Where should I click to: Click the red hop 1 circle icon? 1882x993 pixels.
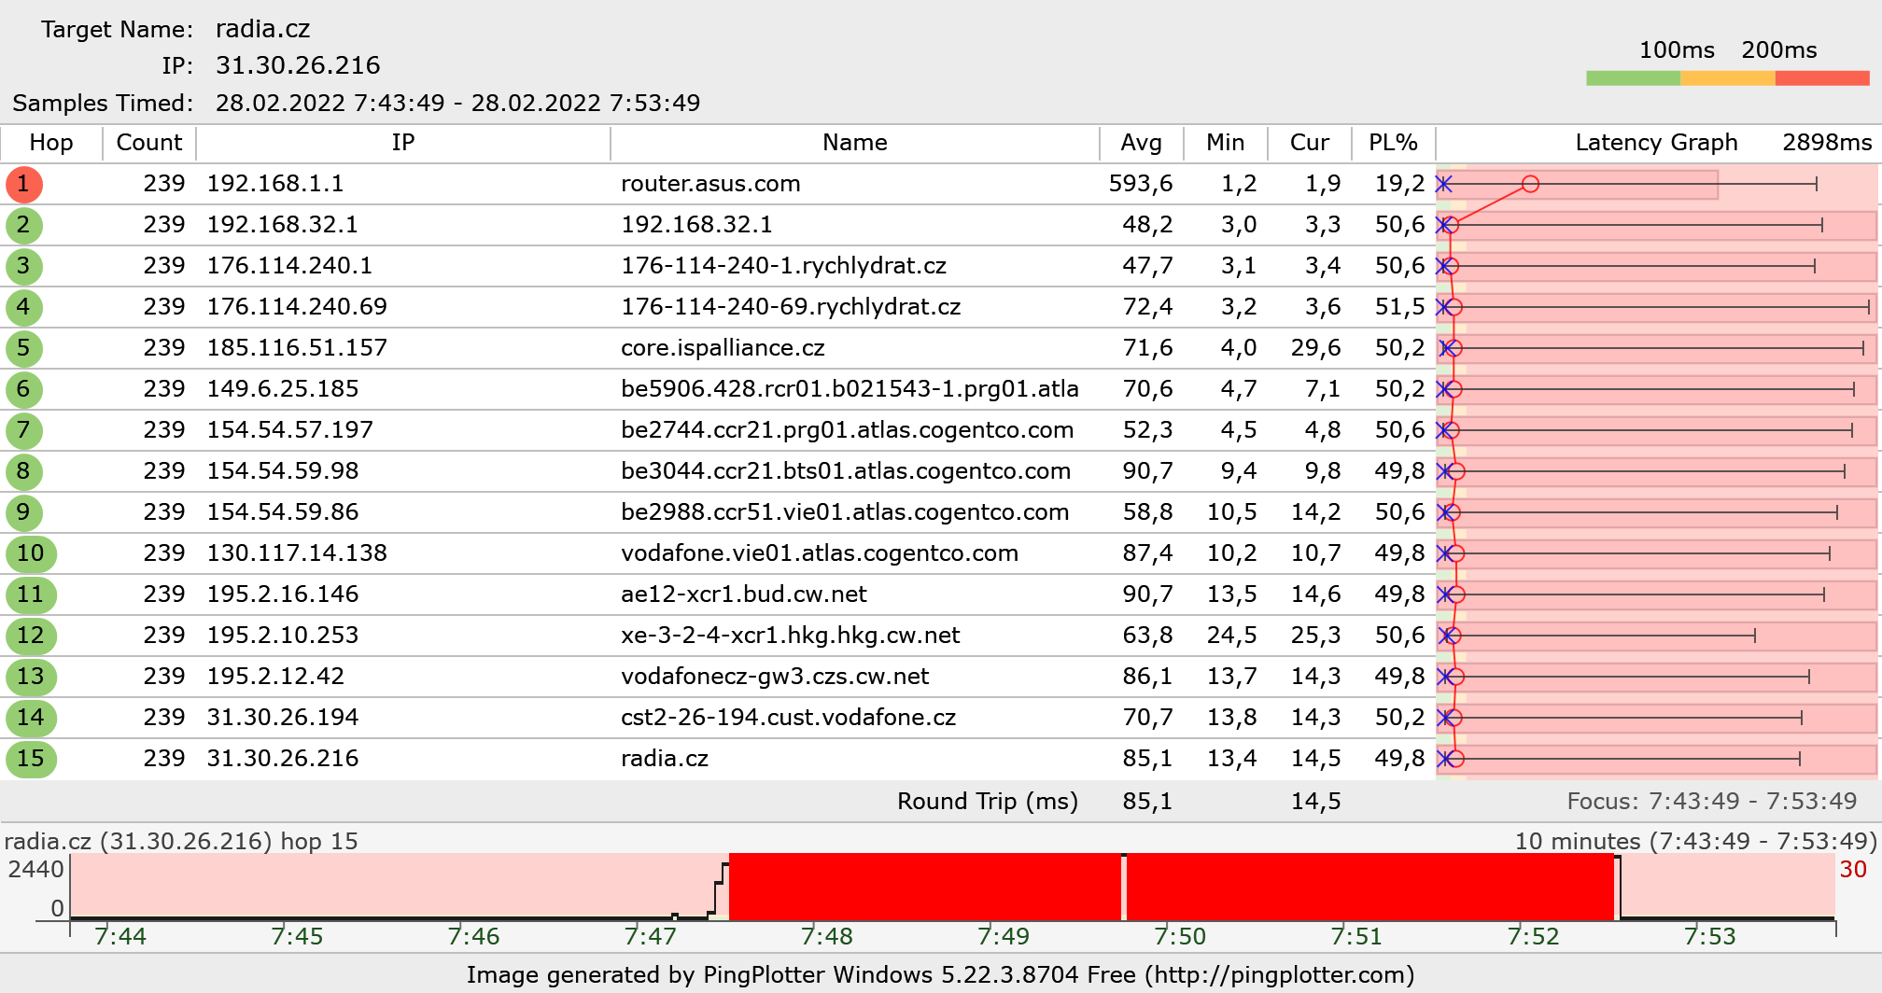23,184
